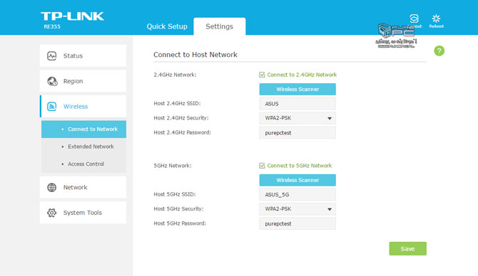Click the Connect to 5GHz Network label

click(x=300, y=166)
